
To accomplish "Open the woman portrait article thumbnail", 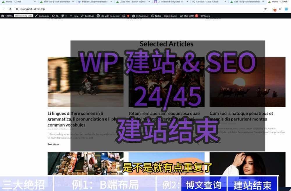I will coord(247,164).
